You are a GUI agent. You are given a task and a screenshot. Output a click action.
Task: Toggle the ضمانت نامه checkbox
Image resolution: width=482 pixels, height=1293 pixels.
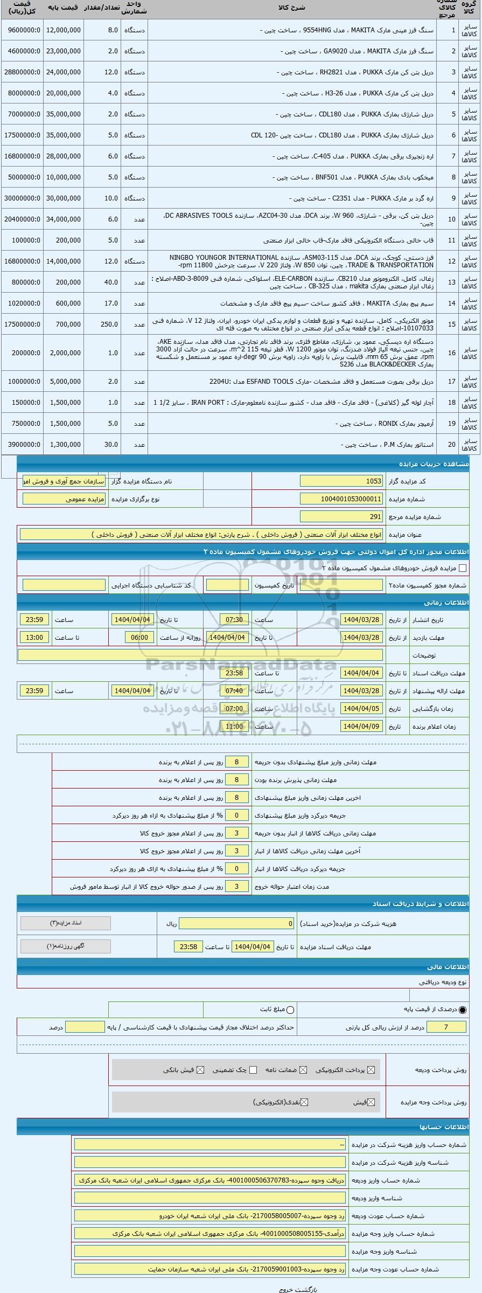point(303,1070)
